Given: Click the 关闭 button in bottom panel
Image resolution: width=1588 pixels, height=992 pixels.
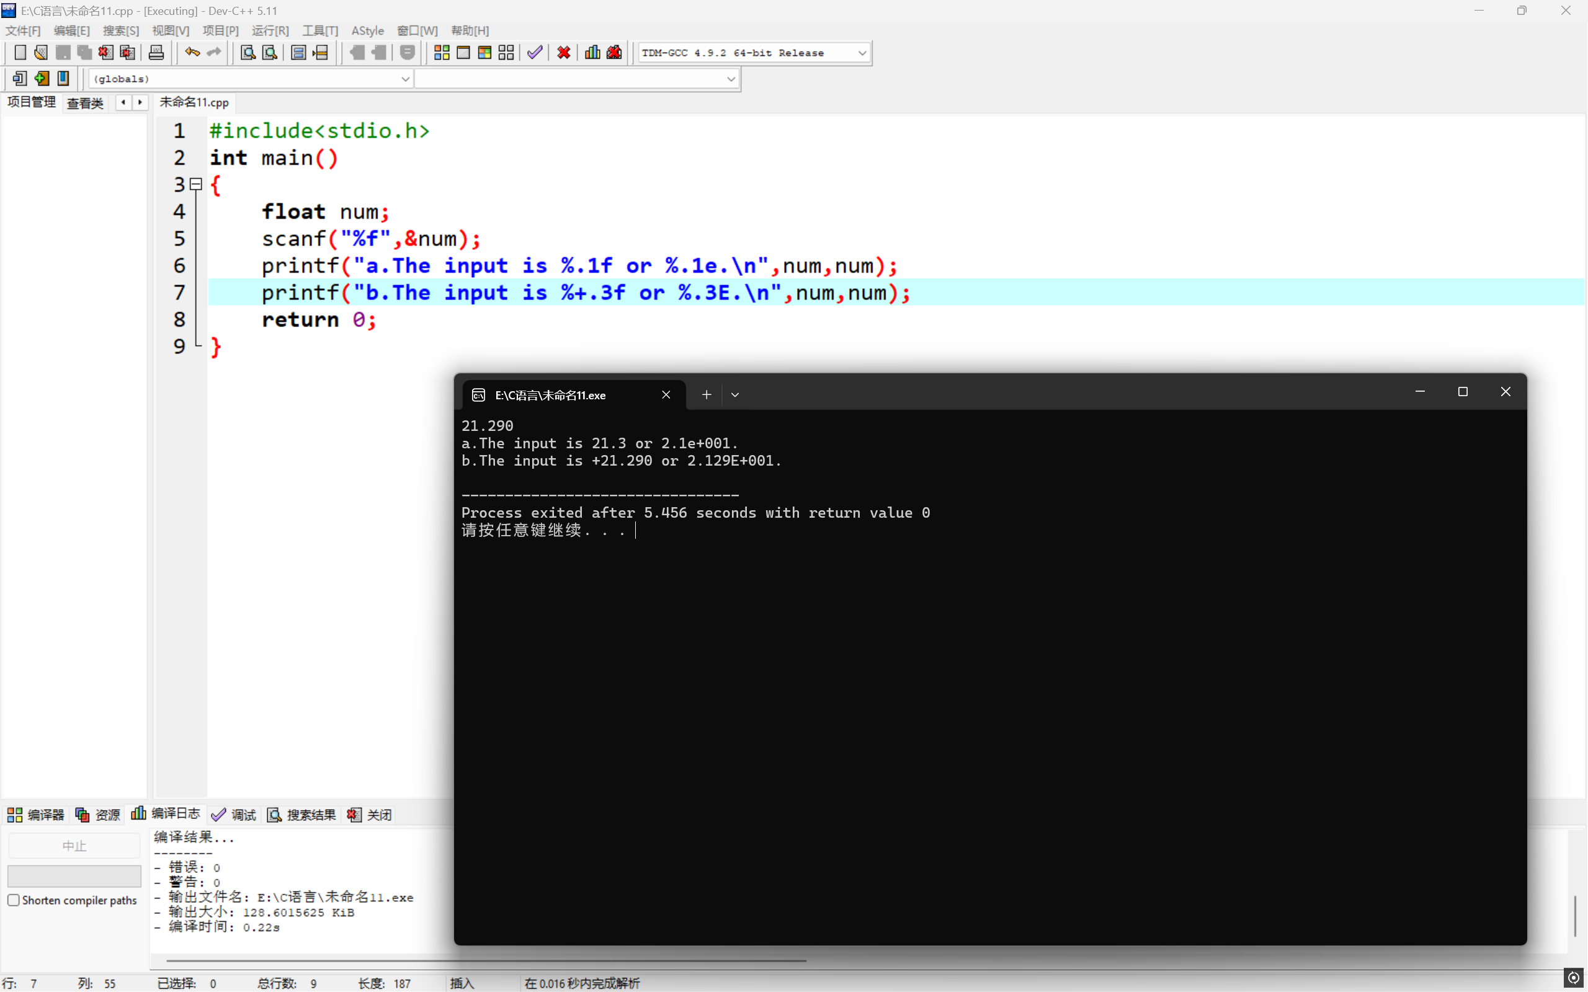Looking at the screenshot, I should tap(370, 814).
